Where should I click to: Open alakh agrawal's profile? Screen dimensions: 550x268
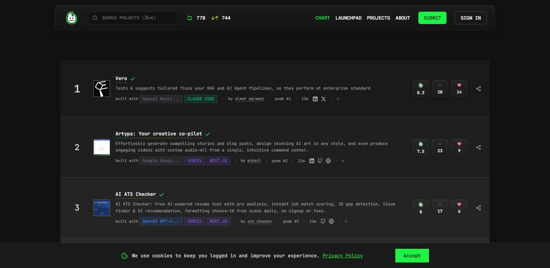pos(250,99)
